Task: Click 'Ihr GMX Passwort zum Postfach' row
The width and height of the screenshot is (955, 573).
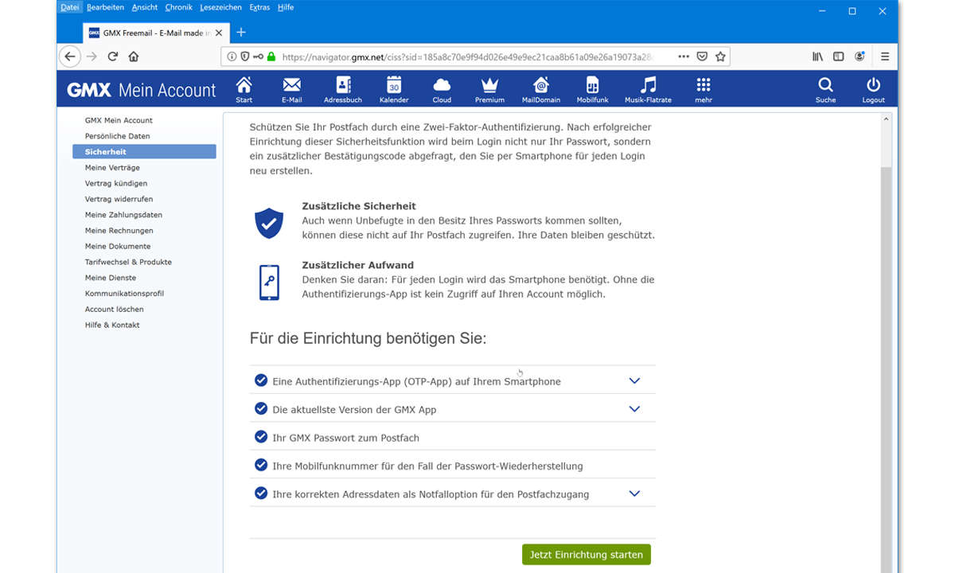Action: point(452,437)
